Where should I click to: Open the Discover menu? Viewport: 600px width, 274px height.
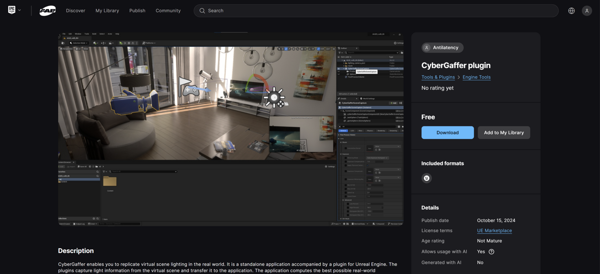coord(76,11)
